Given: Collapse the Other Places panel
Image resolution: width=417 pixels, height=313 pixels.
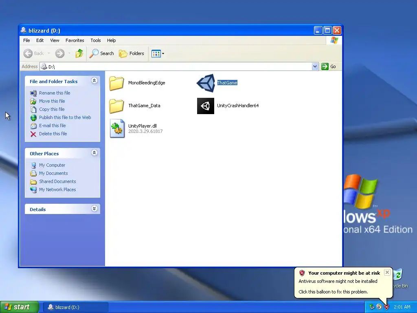Looking at the screenshot, I should click(x=94, y=153).
